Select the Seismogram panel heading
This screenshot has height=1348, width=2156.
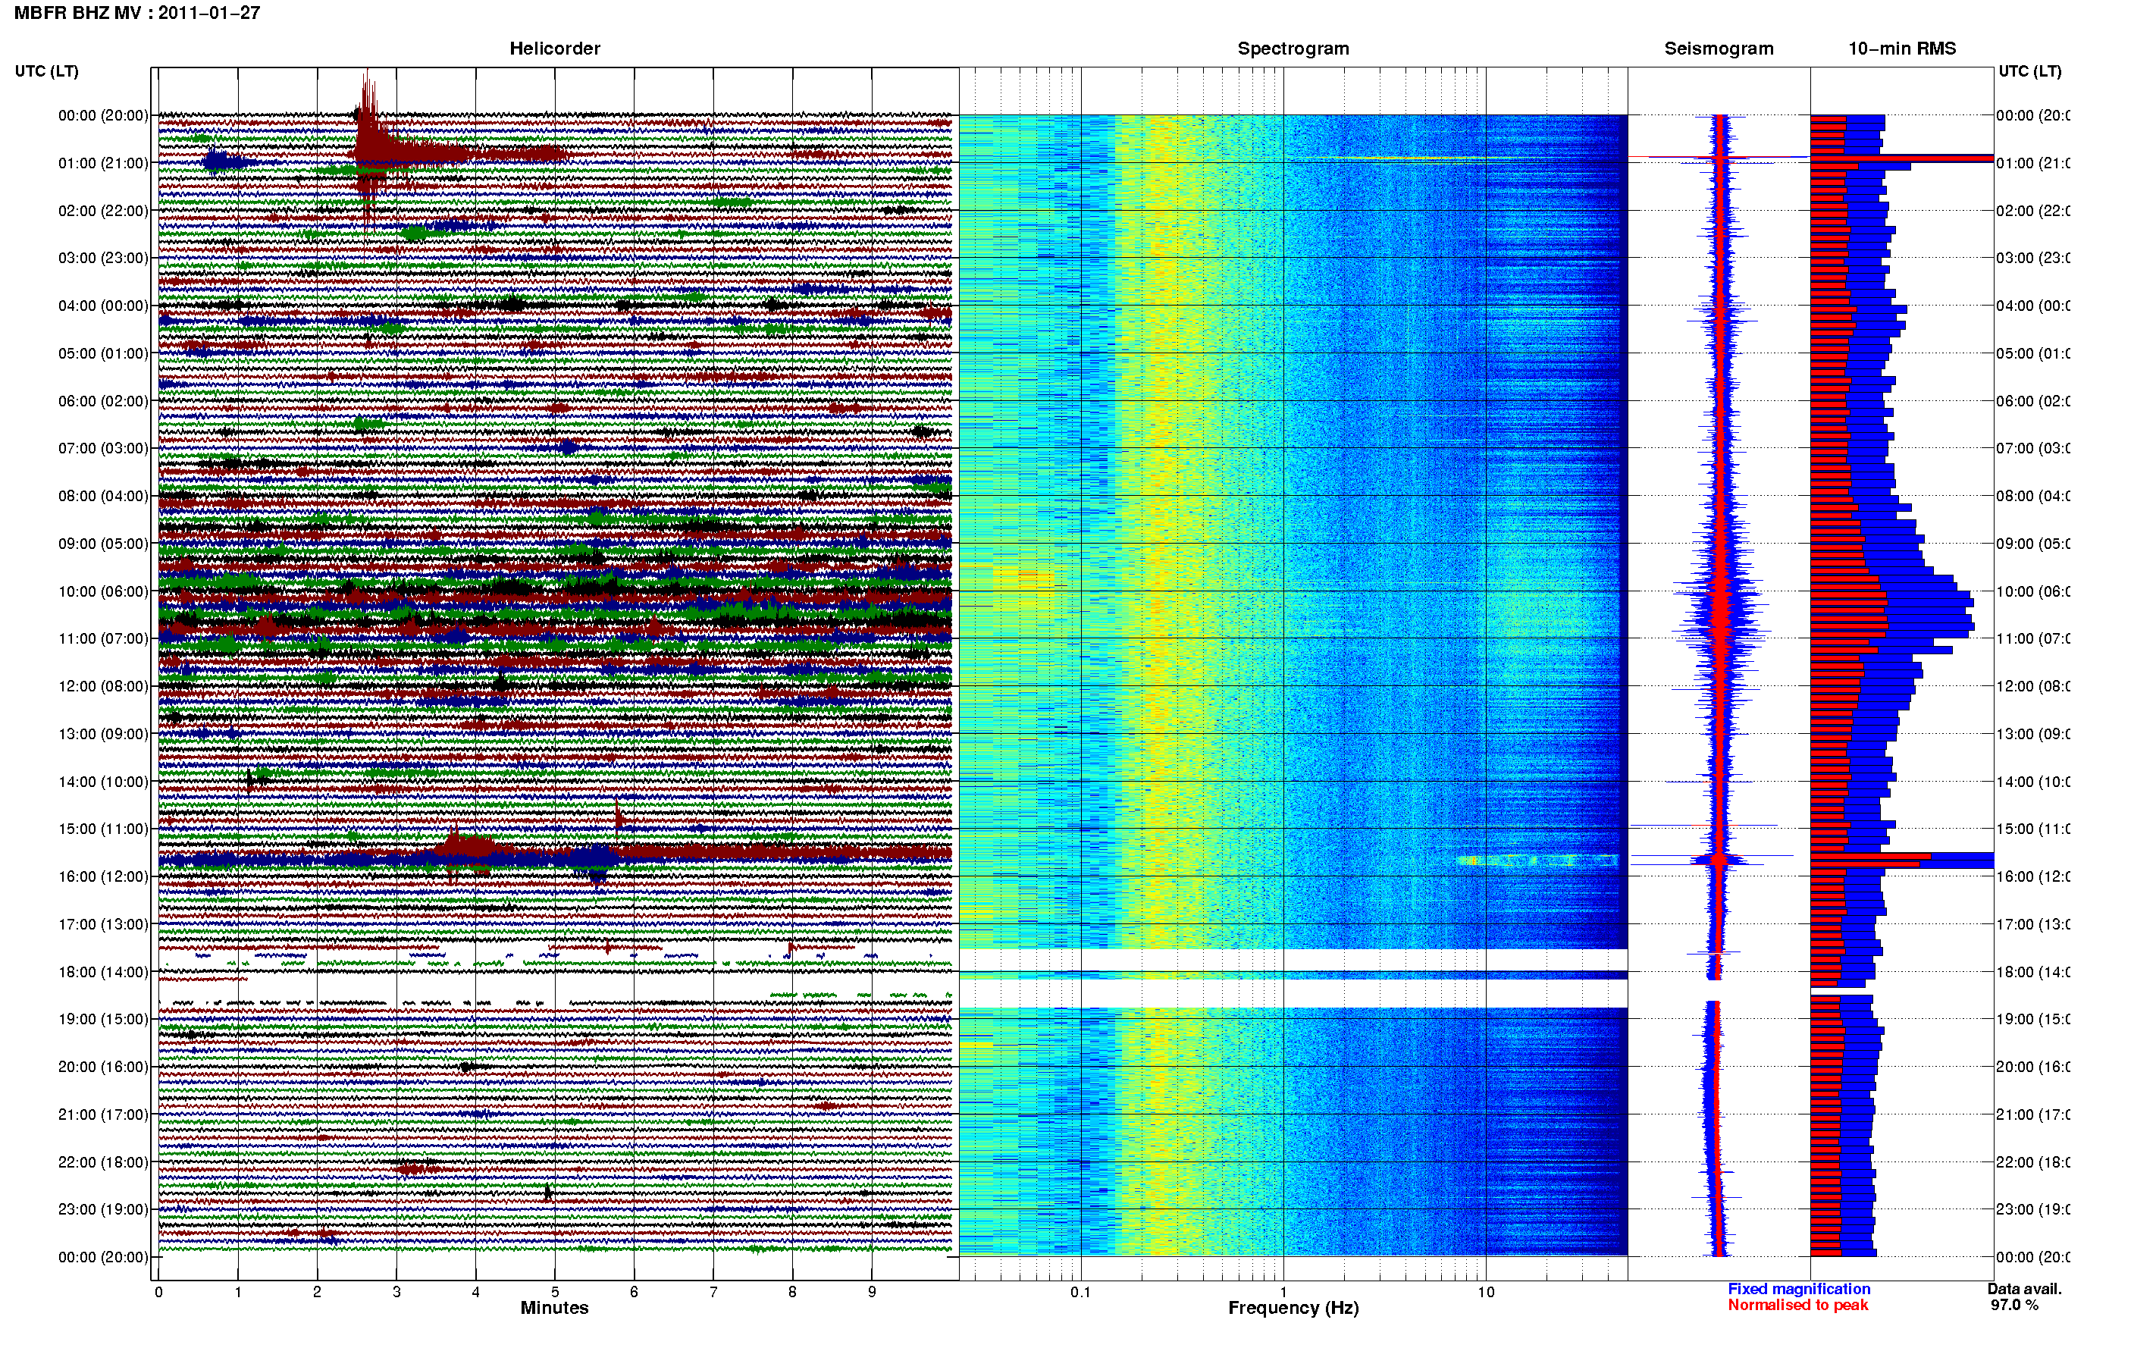tap(1719, 49)
